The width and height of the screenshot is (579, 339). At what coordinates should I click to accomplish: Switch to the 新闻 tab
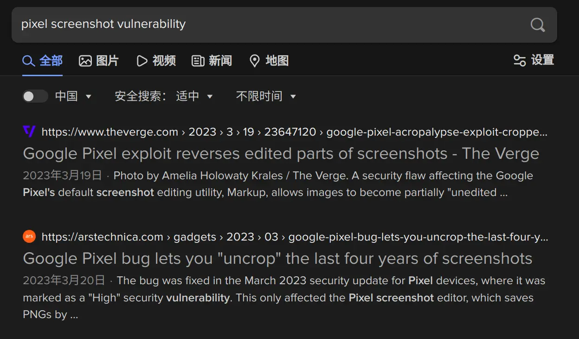pos(212,61)
